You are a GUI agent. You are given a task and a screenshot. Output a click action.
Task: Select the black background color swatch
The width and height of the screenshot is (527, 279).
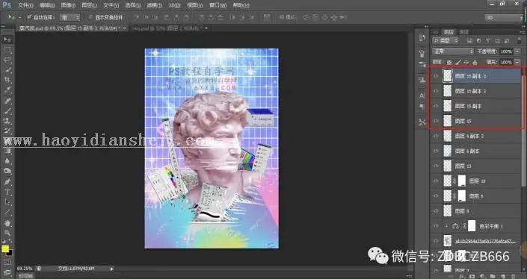[10, 253]
